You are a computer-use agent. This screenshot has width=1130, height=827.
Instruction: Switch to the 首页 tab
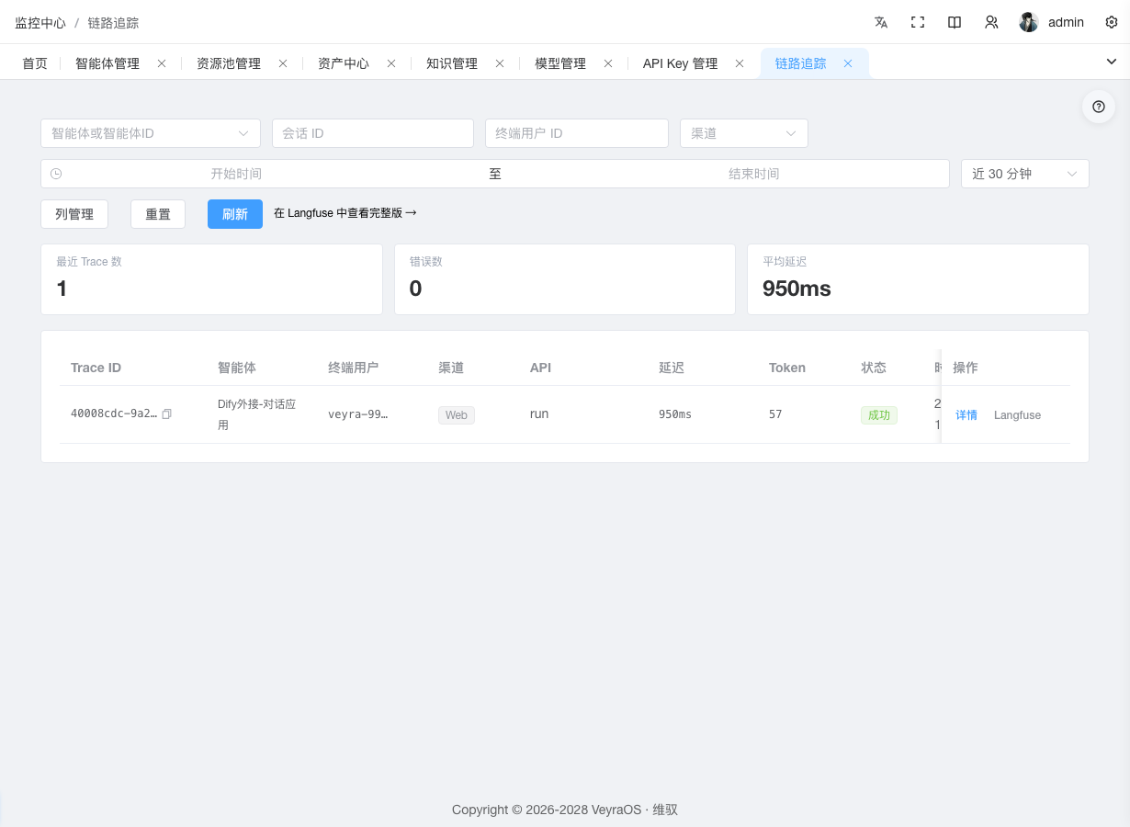tap(35, 63)
